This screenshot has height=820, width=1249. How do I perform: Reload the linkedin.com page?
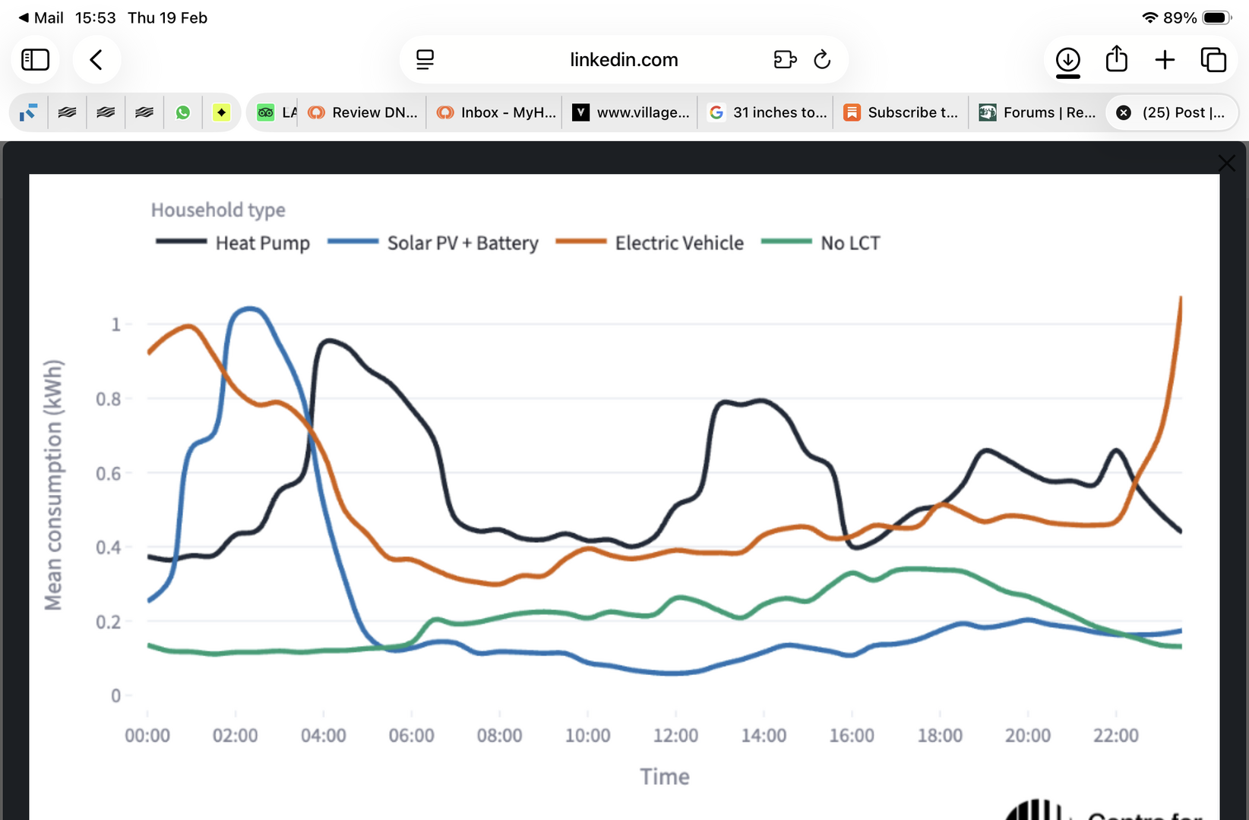(822, 59)
